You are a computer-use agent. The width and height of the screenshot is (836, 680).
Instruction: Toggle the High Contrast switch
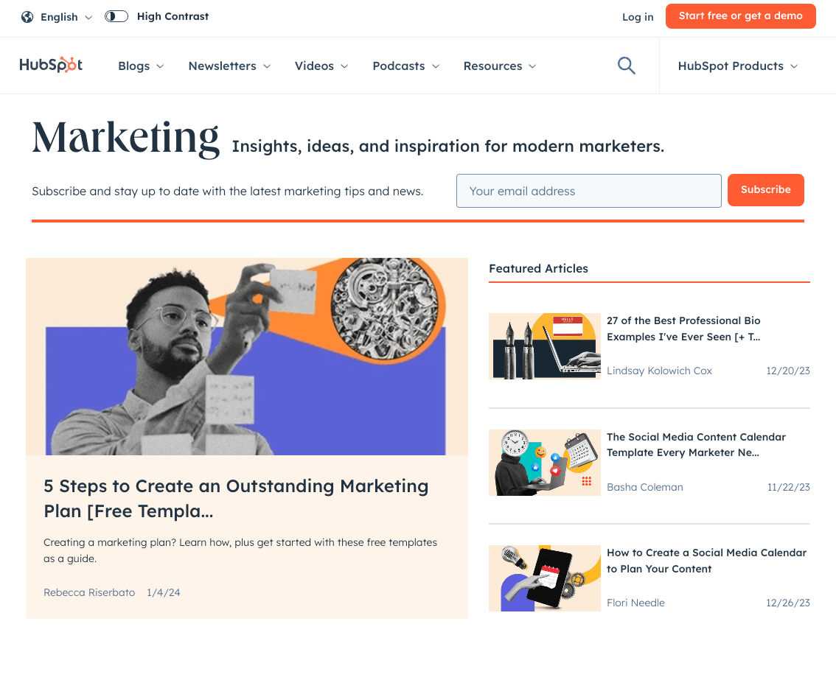pyautogui.click(x=116, y=16)
